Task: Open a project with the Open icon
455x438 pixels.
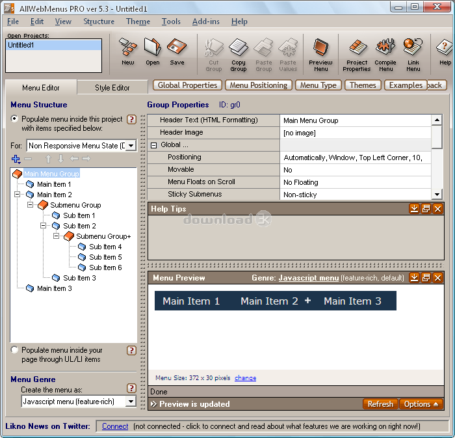Action: (x=153, y=51)
